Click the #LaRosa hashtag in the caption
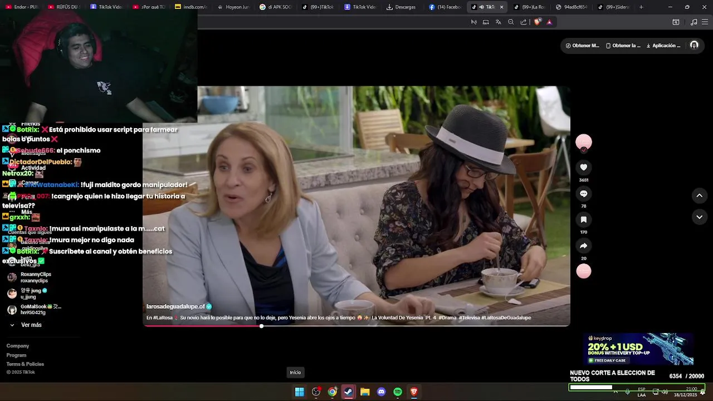Viewport: 713px width, 401px height. coord(163,317)
